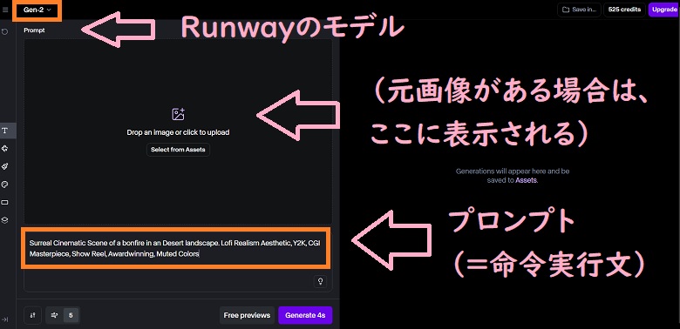Open the aspect ratio rectangle icon in sidebar
The image size is (680, 329).
click(x=5, y=202)
